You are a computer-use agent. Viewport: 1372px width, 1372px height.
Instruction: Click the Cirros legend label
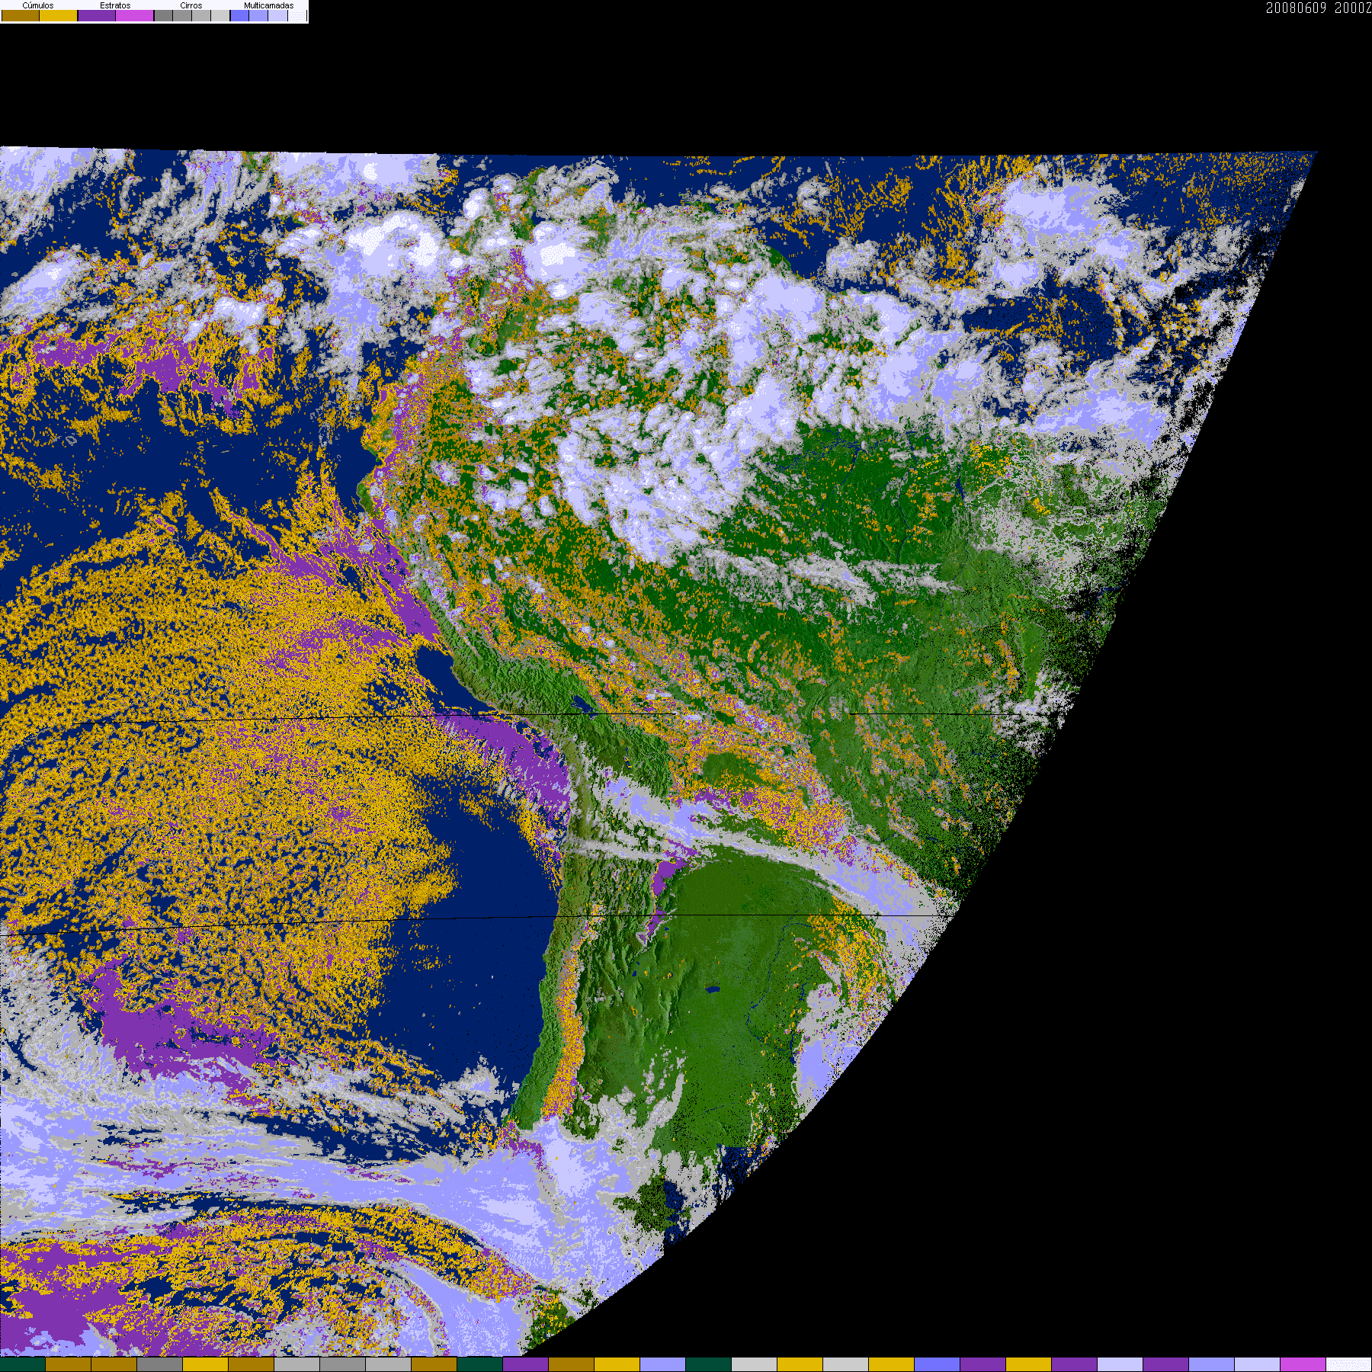coord(191,5)
